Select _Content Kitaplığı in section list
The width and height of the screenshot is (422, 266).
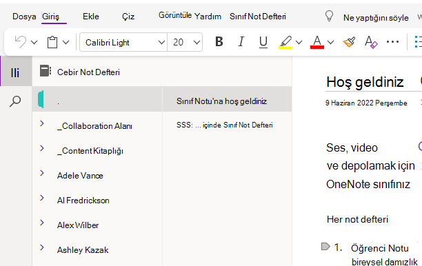90,151
